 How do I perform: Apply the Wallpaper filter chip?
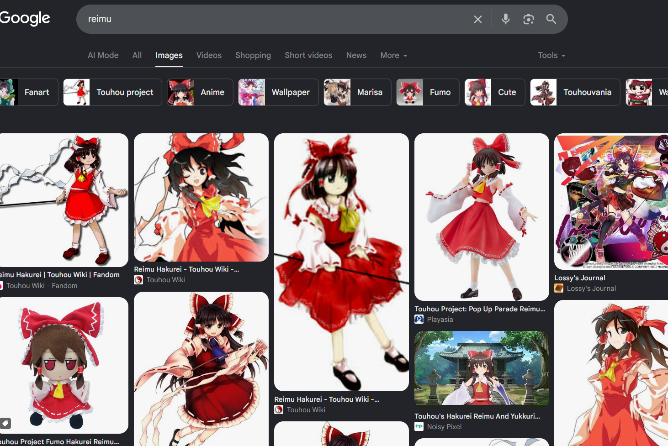pos(278,92)
